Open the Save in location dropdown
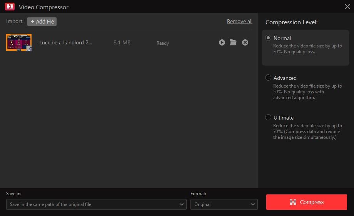Viewport: 354px width, 216px height. pos(97,204)
